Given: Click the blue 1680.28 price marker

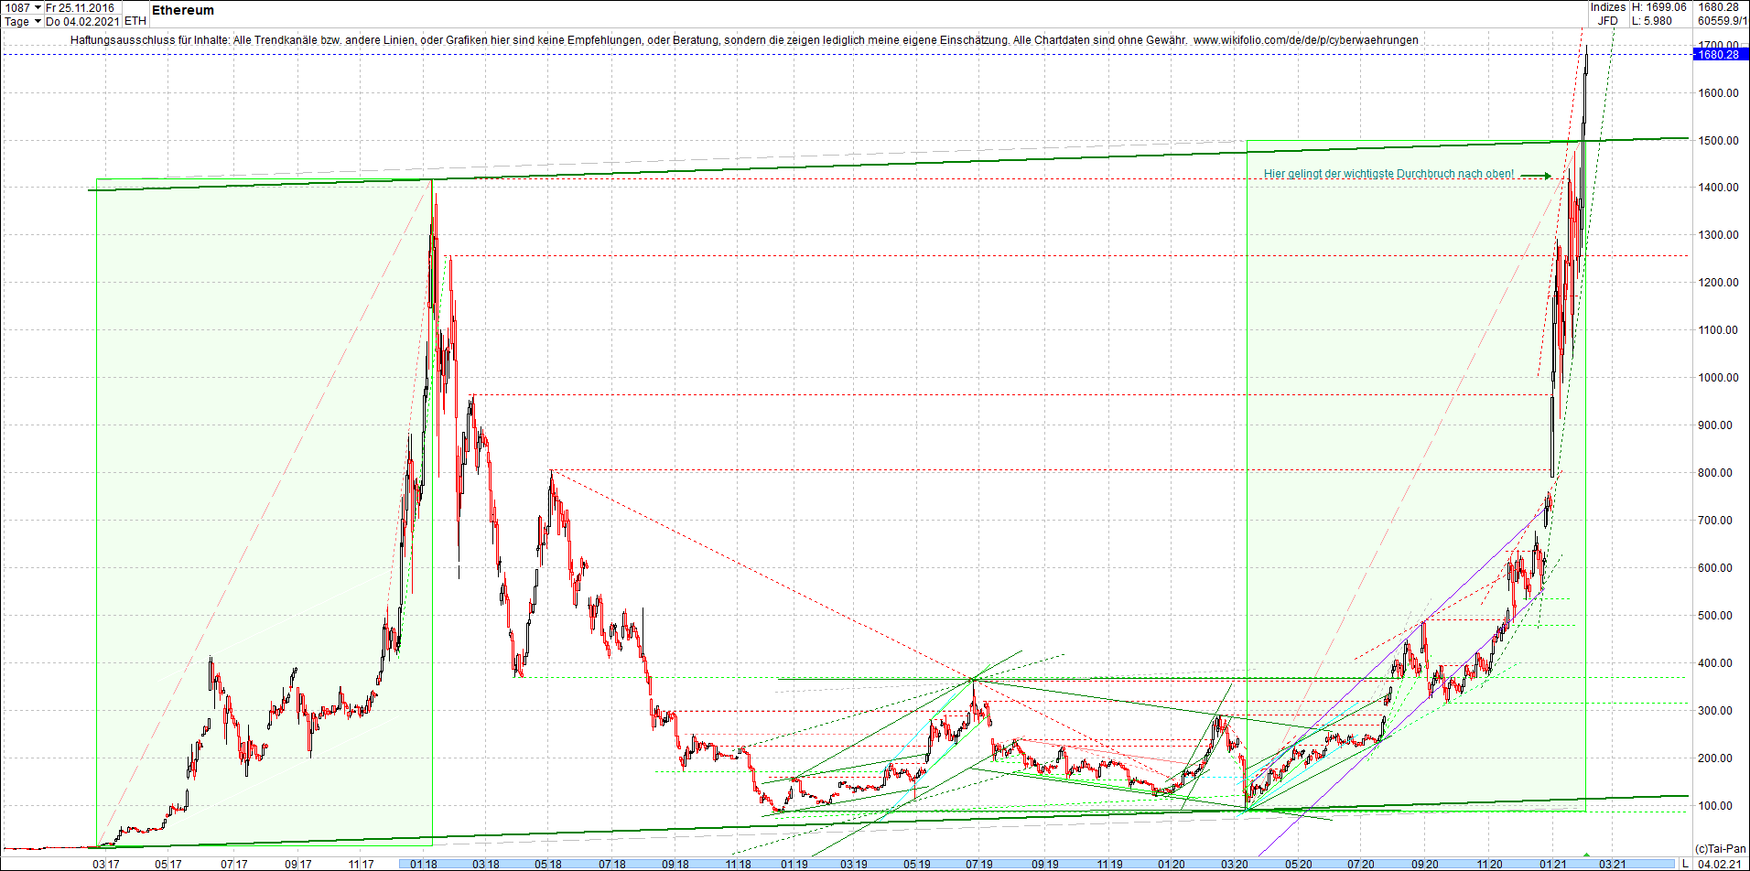Looking at the screenshot, I should point(1719,55).
